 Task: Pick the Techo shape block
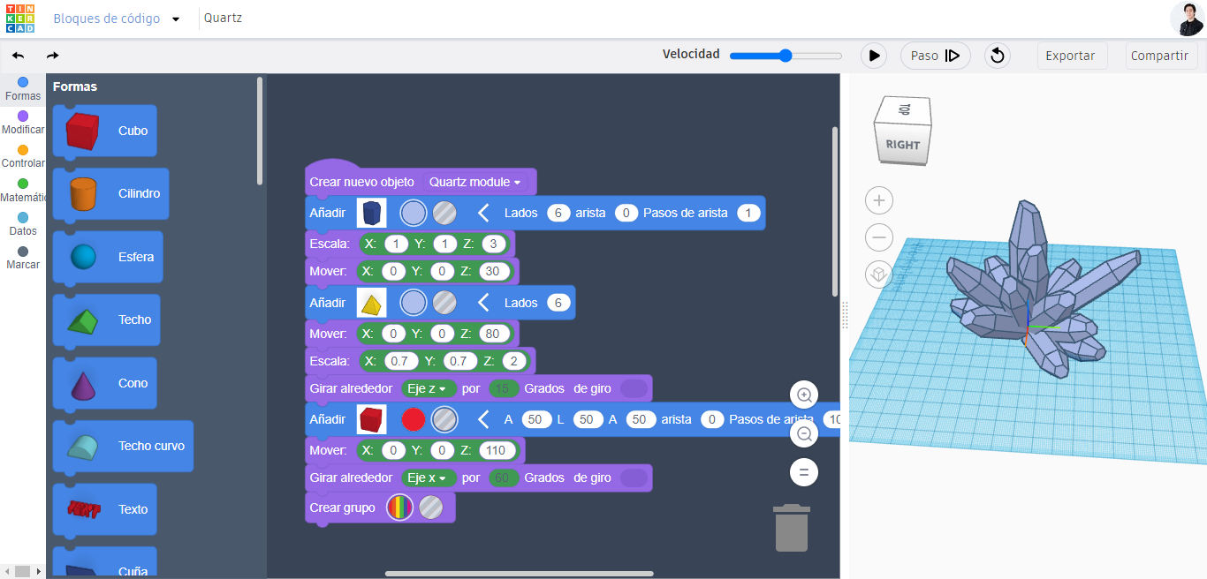pos(107,320)
